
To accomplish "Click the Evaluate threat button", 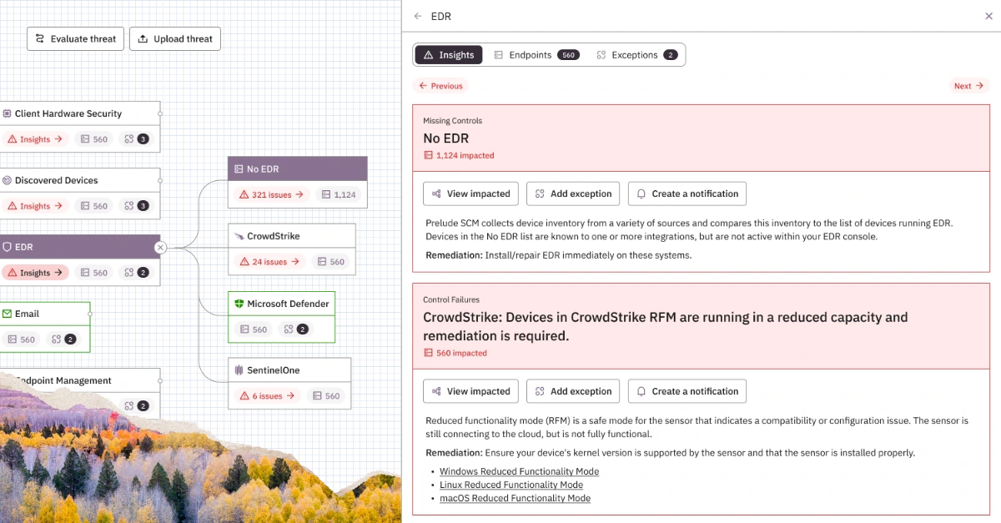I will coord(76,38).
